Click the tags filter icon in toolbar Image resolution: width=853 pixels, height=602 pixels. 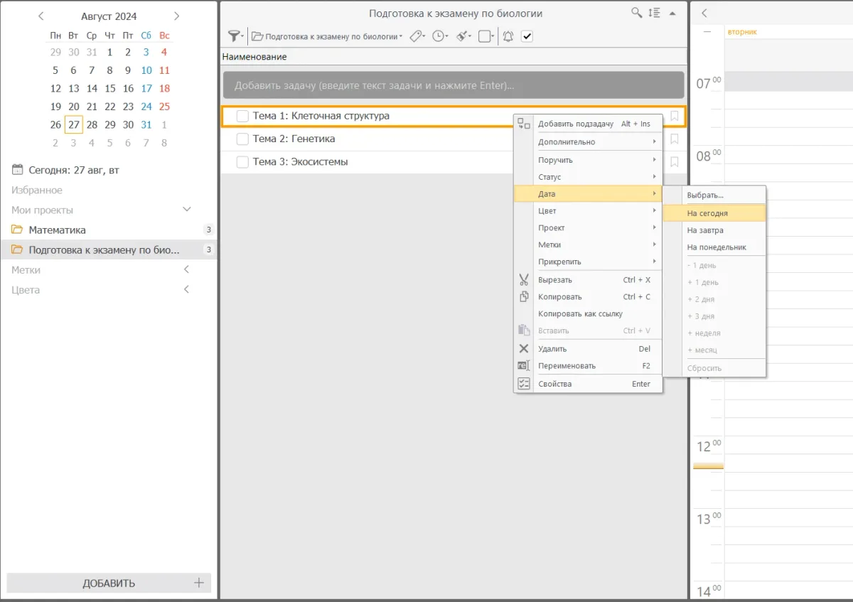(x=417, y=36)
